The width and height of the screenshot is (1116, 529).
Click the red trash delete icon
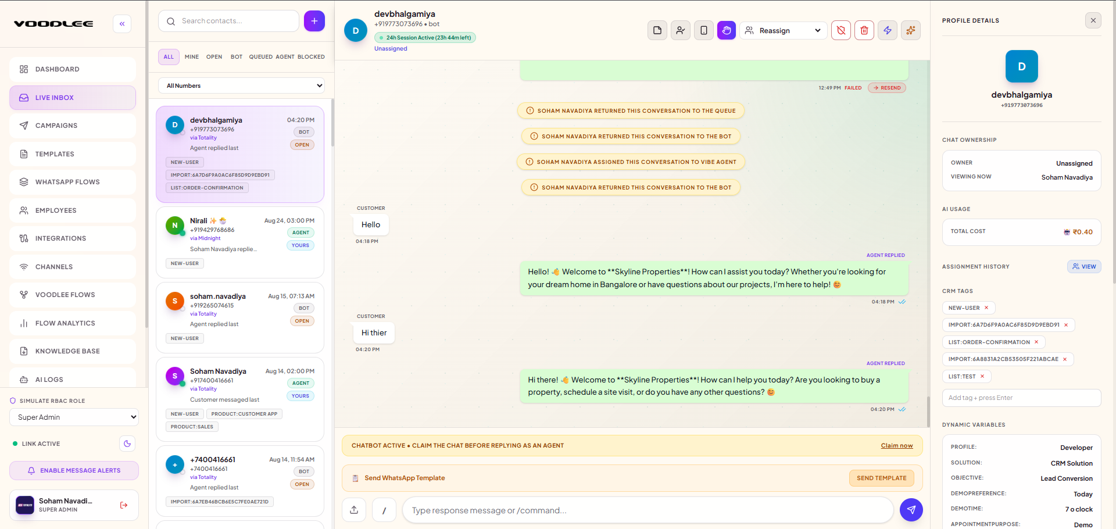[x=864, y=30]
